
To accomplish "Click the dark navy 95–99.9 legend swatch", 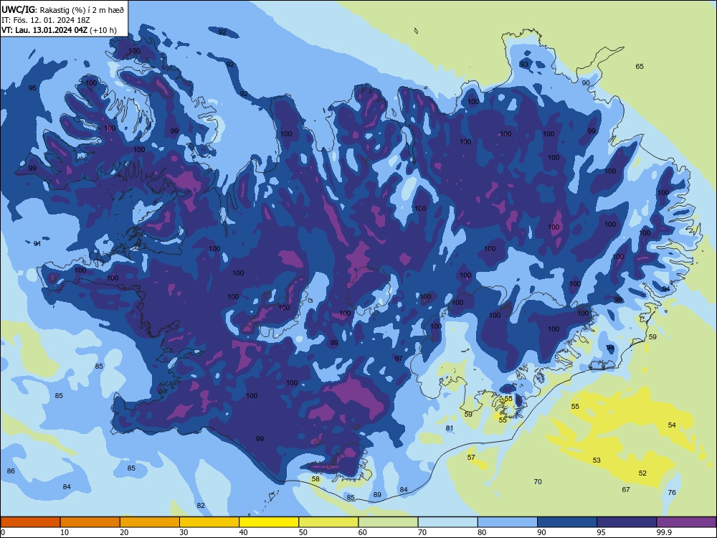I will pyautogui.click(x=627, y=522).
